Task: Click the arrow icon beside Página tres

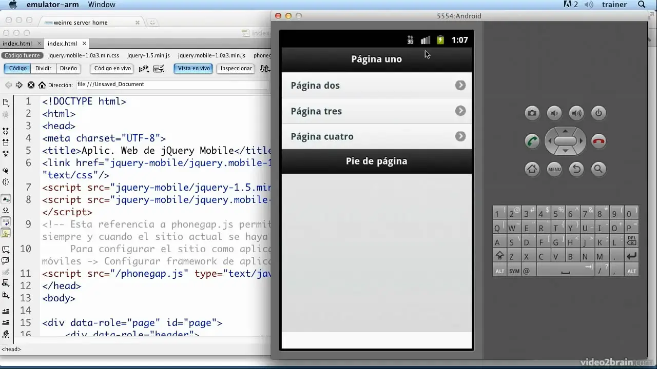Action: (460, 111)
